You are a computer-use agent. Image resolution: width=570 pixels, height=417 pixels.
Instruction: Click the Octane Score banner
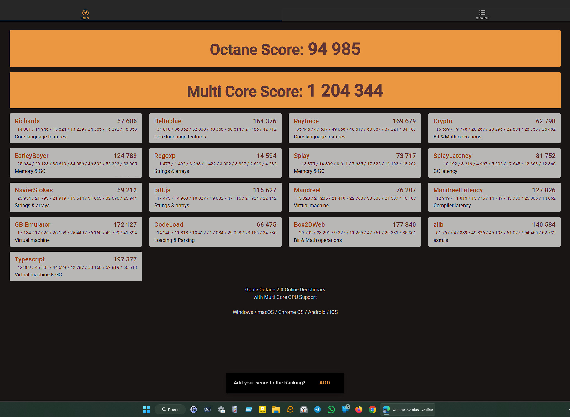[285, 48]
